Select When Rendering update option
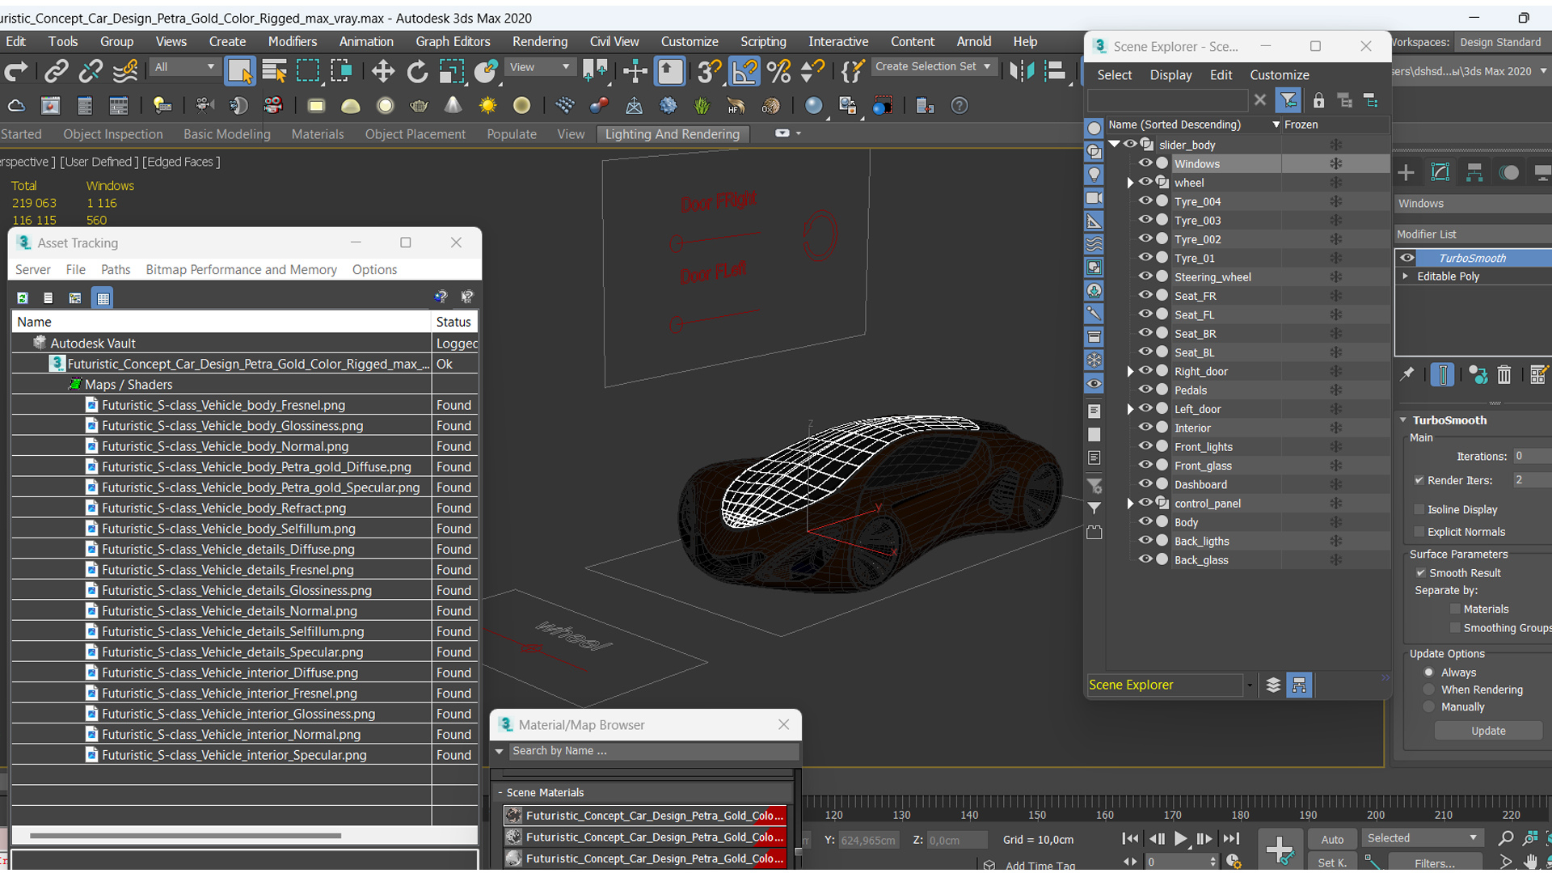This screenshot has height=873, width=1552. tap(1429, 690)
